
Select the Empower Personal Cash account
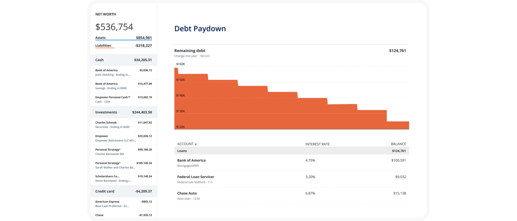[123, 99]
